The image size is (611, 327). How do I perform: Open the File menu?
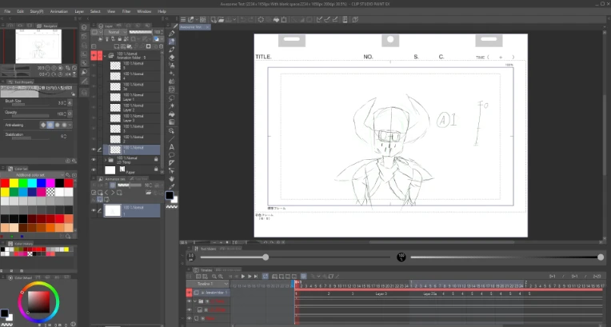click(7, 11)
